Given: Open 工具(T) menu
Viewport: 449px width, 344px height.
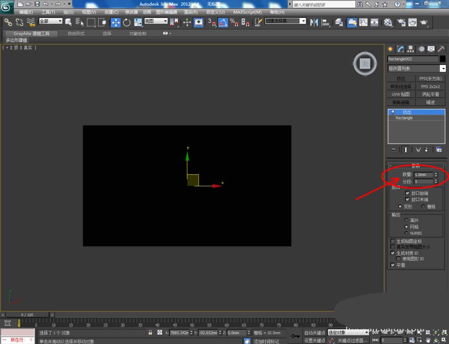Looking at the screenshot, I should [48, 12].
